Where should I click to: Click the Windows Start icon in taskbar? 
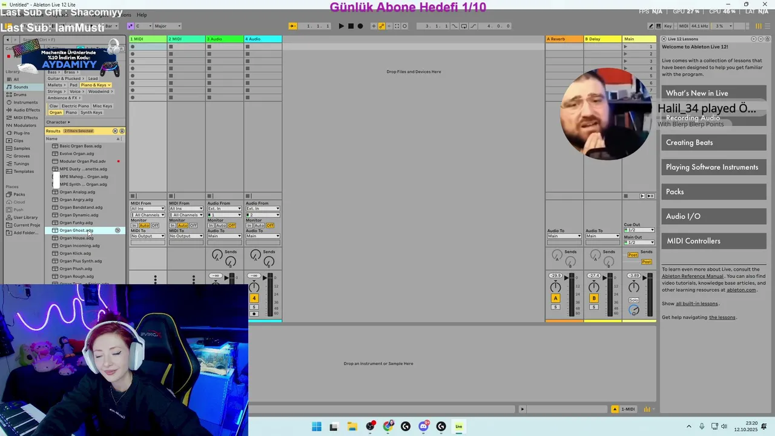click(x=317, y=426)
